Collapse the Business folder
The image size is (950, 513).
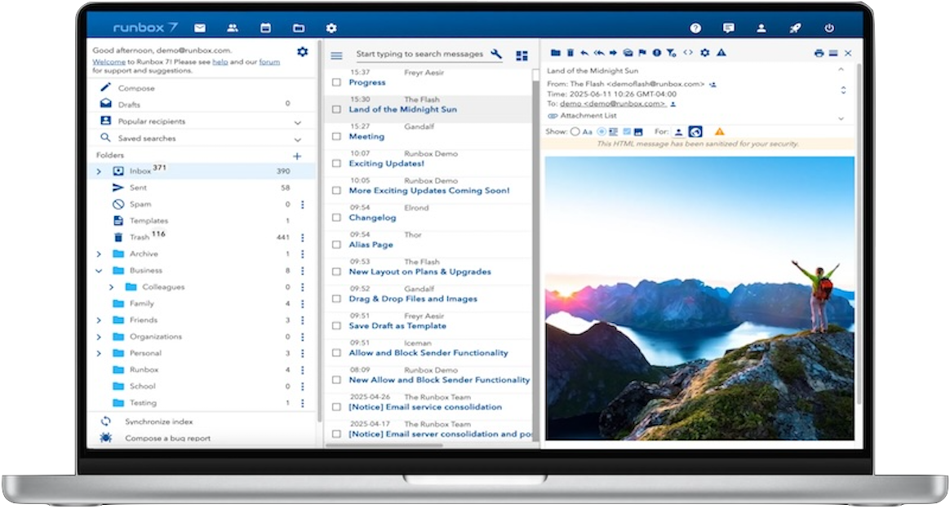point(99,271)
